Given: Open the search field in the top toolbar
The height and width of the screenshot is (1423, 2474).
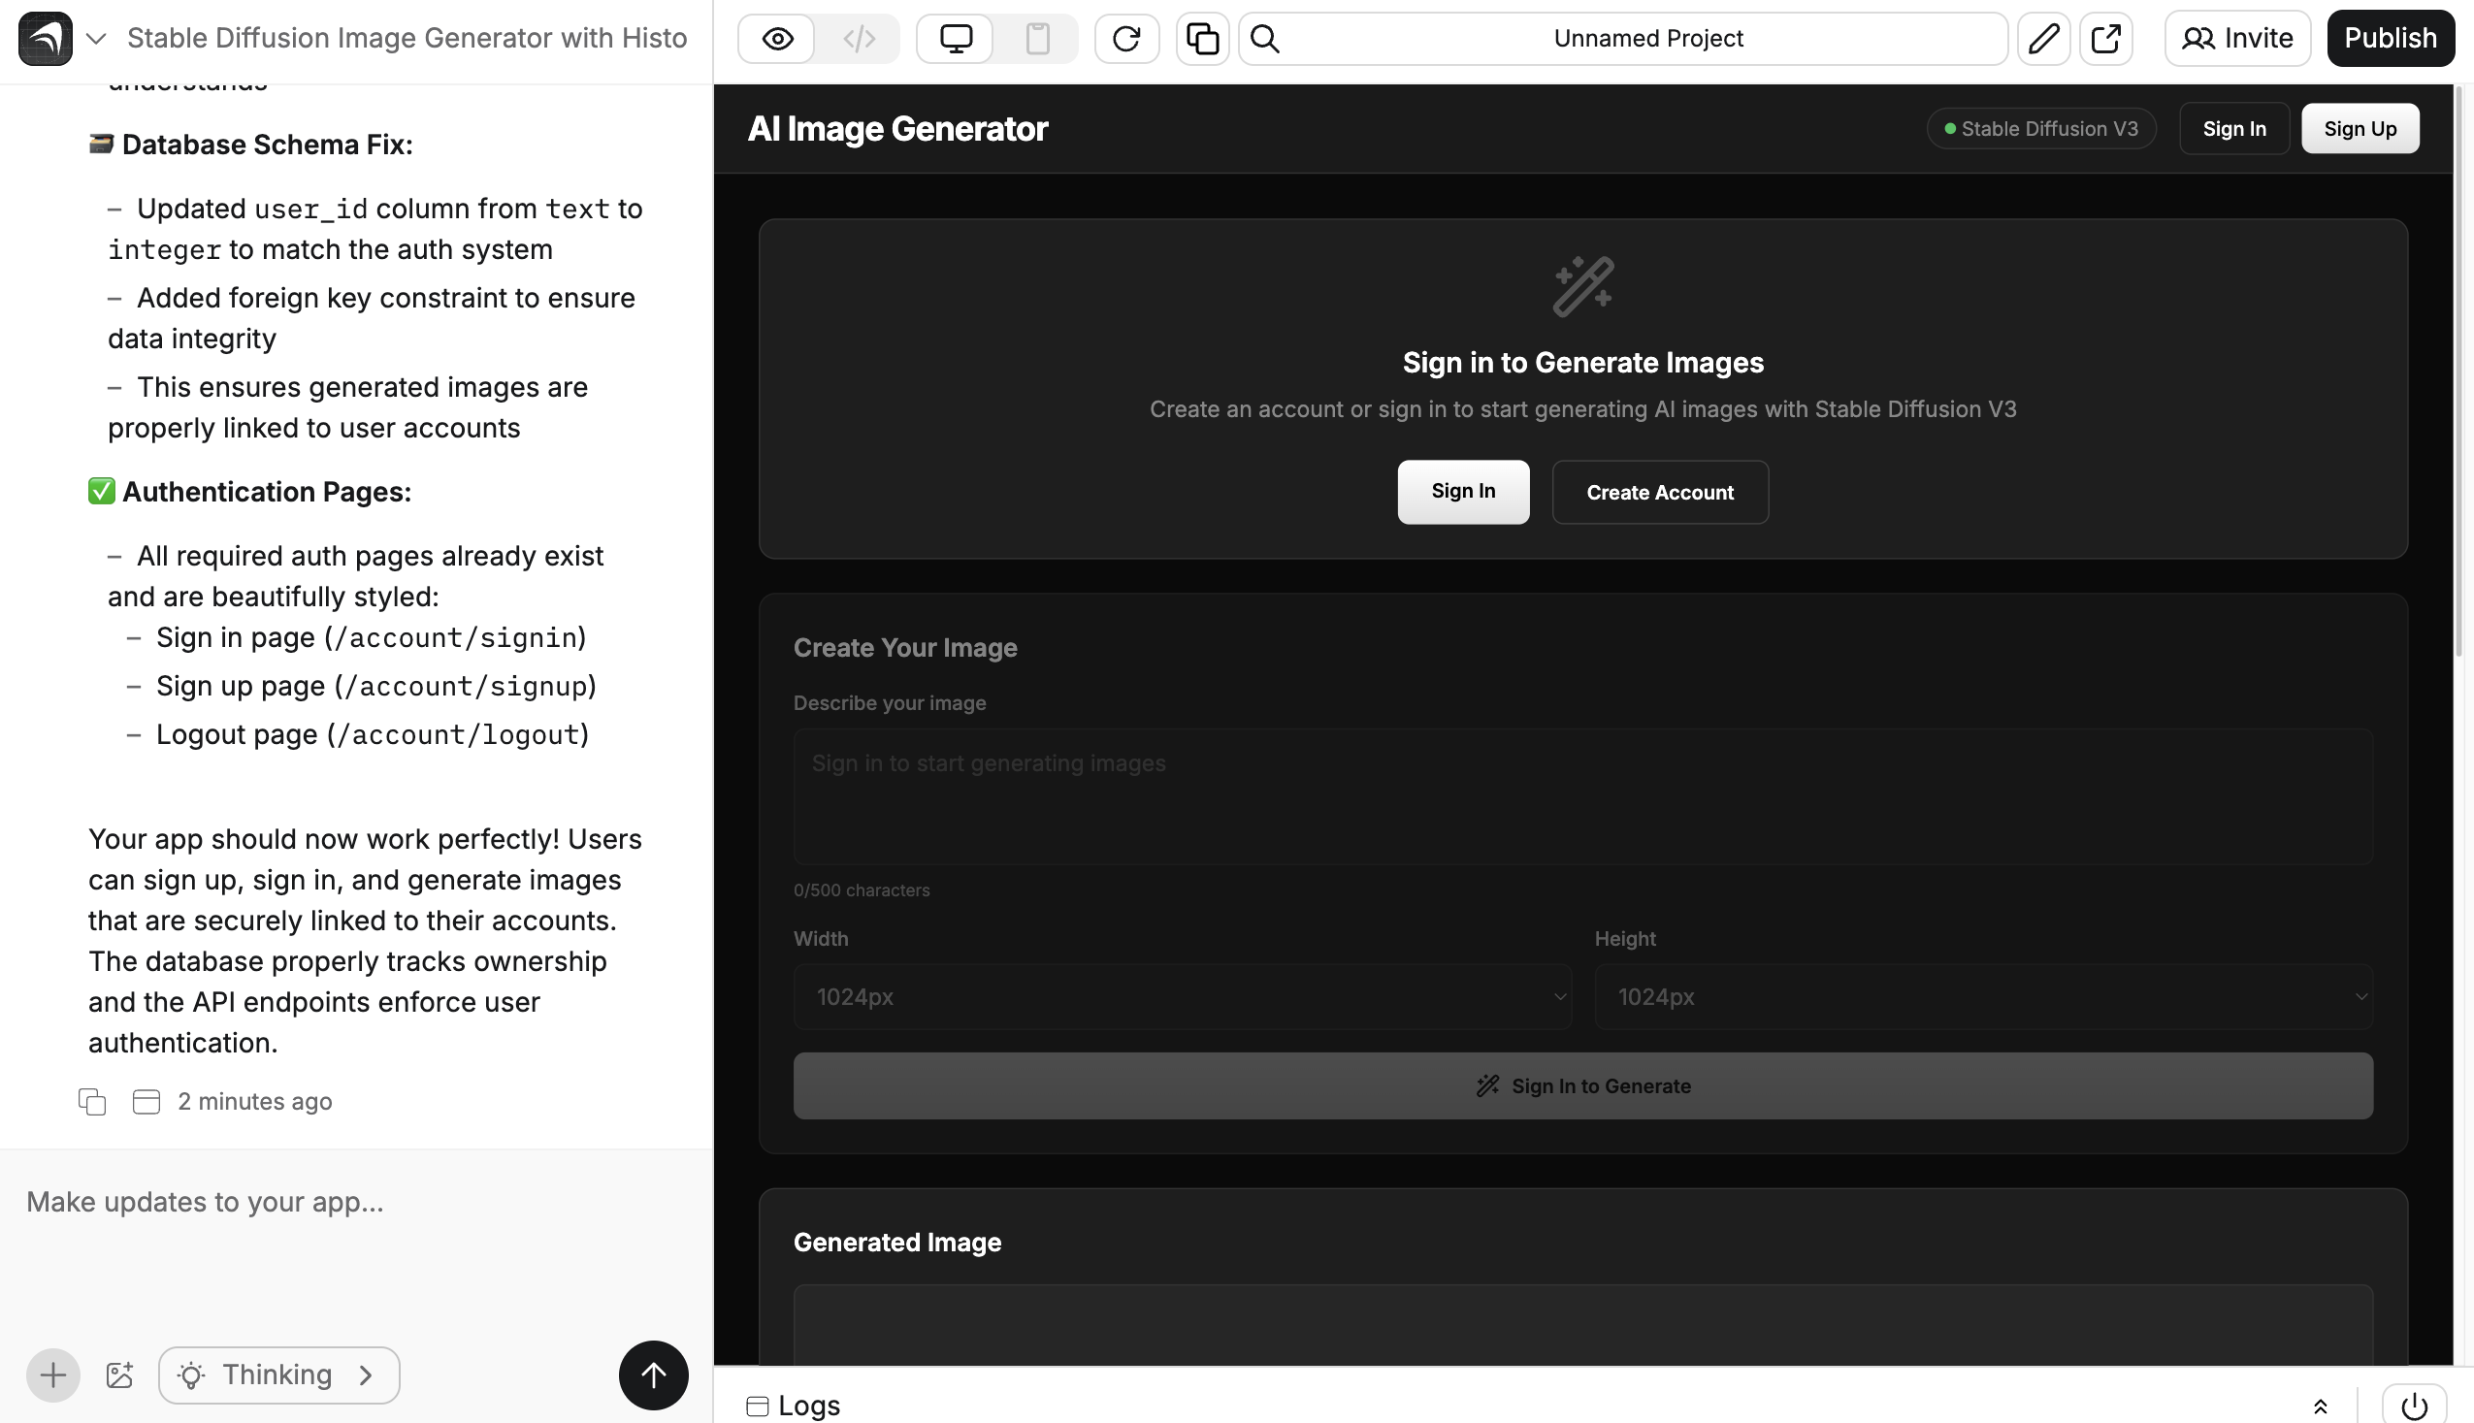Looking at the screenshot, I should [x=1264, y=38].
